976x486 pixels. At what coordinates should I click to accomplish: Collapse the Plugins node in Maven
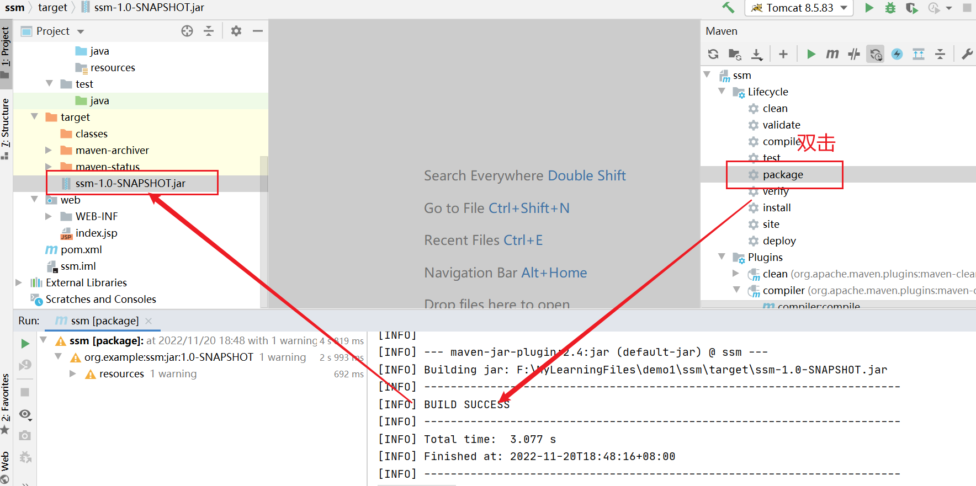[x=722, y=257]
